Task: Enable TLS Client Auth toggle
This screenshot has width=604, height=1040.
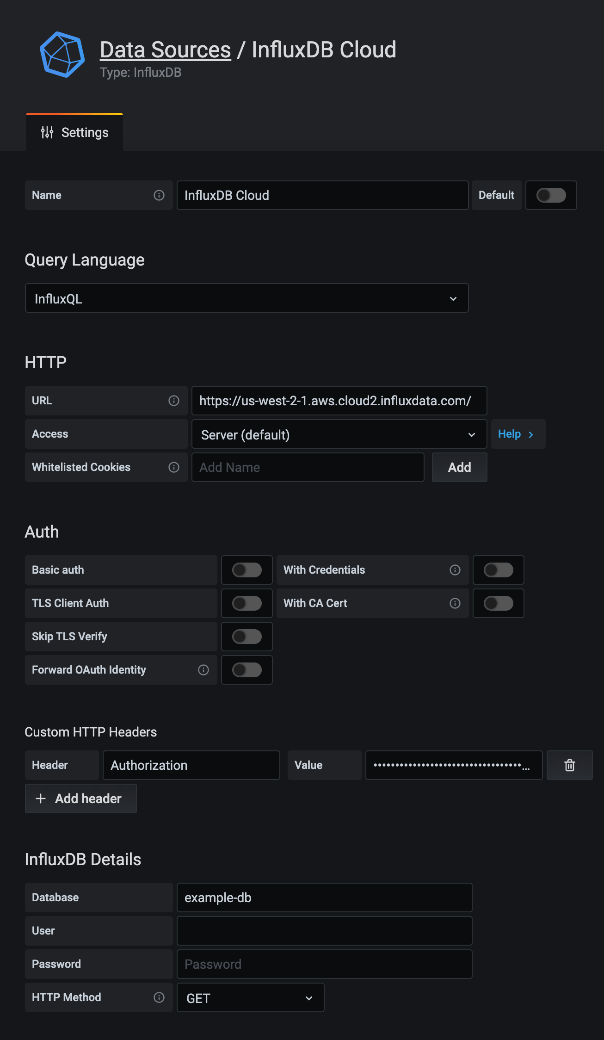Action: click(x=247, y=603)
